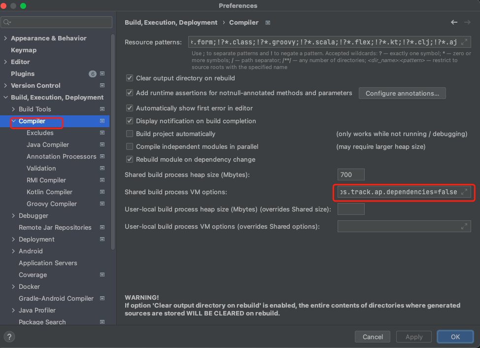This screenshot has height=348, width=480.
Task: Expand the Debugger node
Action: click(x=13, y=216)
